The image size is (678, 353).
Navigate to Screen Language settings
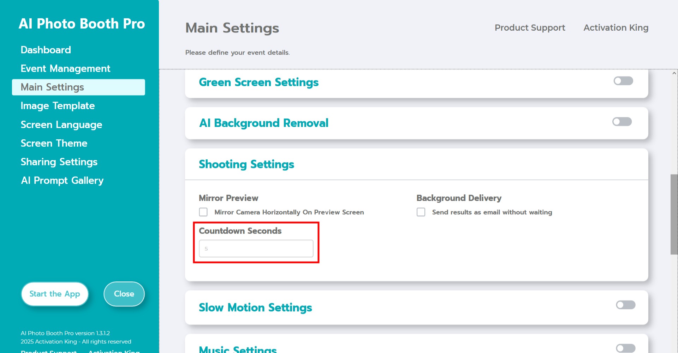tap(61, 124)
